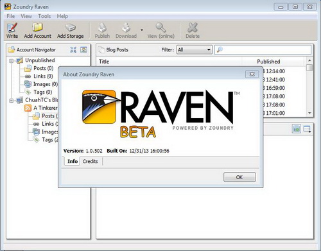Select the post row published 17:01:00
This screenshot has height=251, width=321.
click(x=274, y=113)
